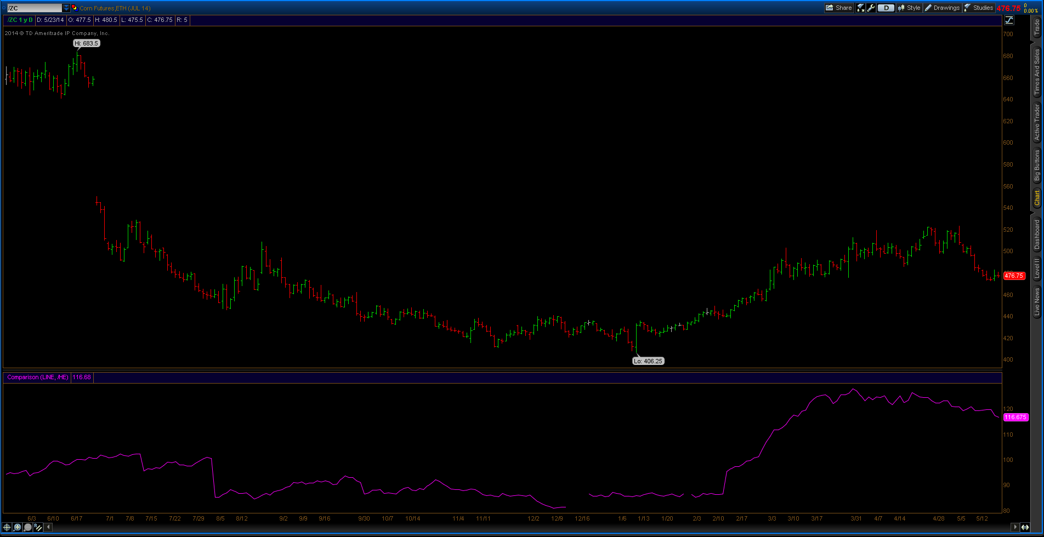This screenshot has height=537, width=1044.
Task: Click the red 476.75 price axis label
Action: [x=1014, y=276]
